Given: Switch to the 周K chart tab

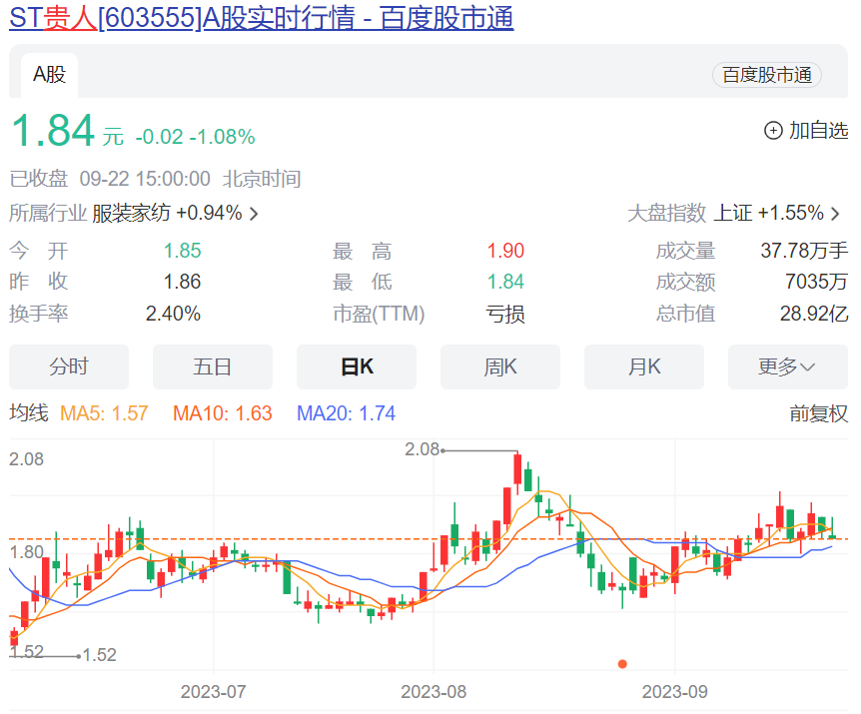Looking at the screenshot, I should coord(500,366).
